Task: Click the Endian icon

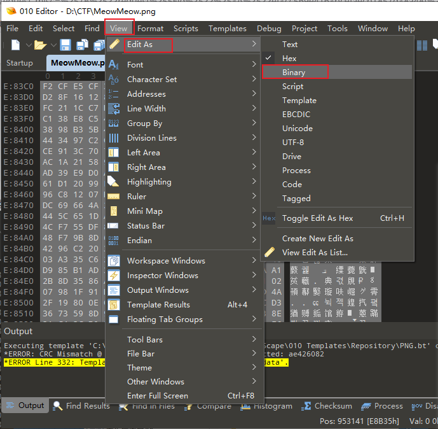Action: click(x=113, y=241)
